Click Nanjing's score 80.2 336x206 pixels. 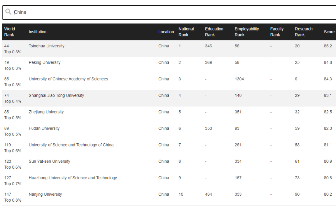(x=328, y=194)
